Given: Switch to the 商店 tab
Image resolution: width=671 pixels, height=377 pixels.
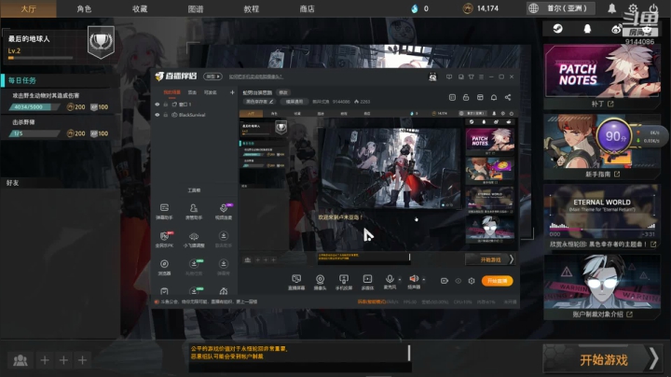Looking at the screenshot, I should (x=307, y=8).
